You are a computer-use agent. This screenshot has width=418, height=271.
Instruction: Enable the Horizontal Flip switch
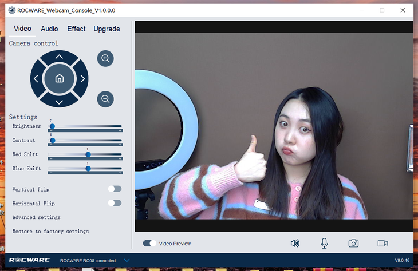115,203
